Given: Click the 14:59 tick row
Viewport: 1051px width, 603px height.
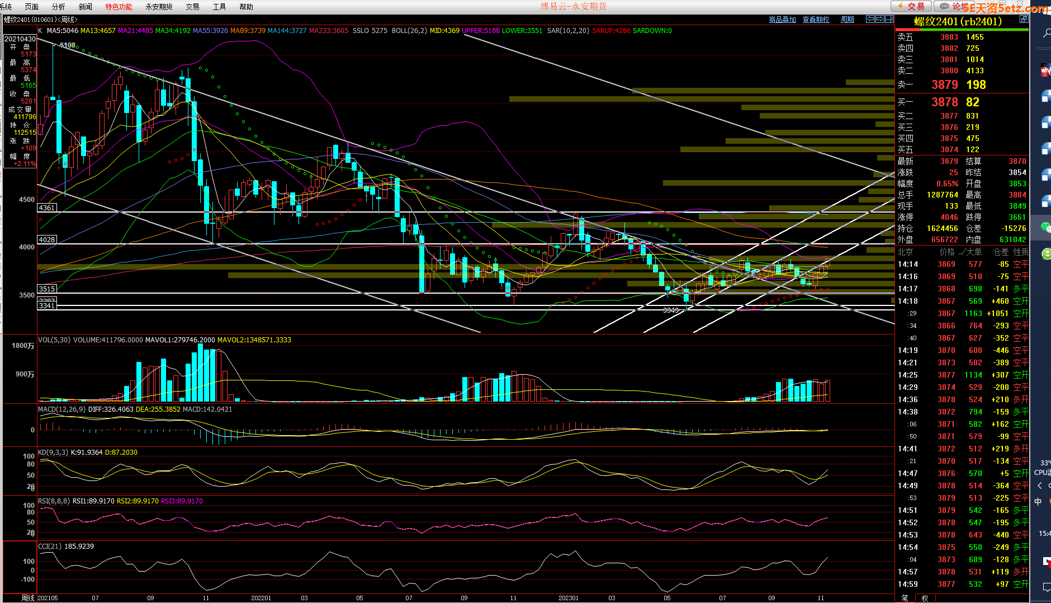Looking at the screenshot, I should click(x=962, y=584).
